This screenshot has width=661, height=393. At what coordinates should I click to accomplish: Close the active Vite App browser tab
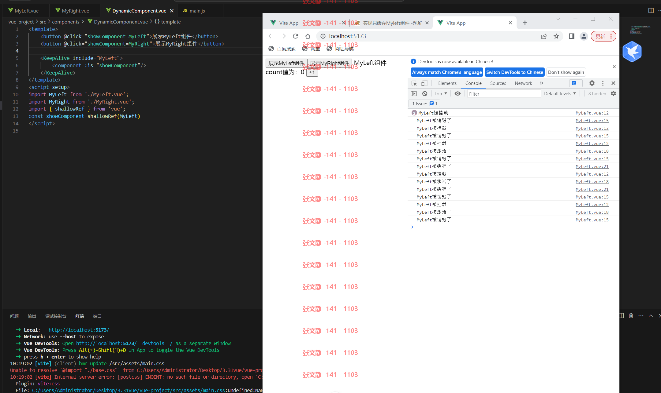(x=510, y=23)
